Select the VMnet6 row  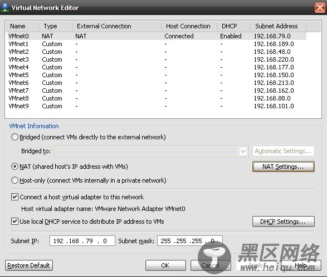(x=157, y=83)
